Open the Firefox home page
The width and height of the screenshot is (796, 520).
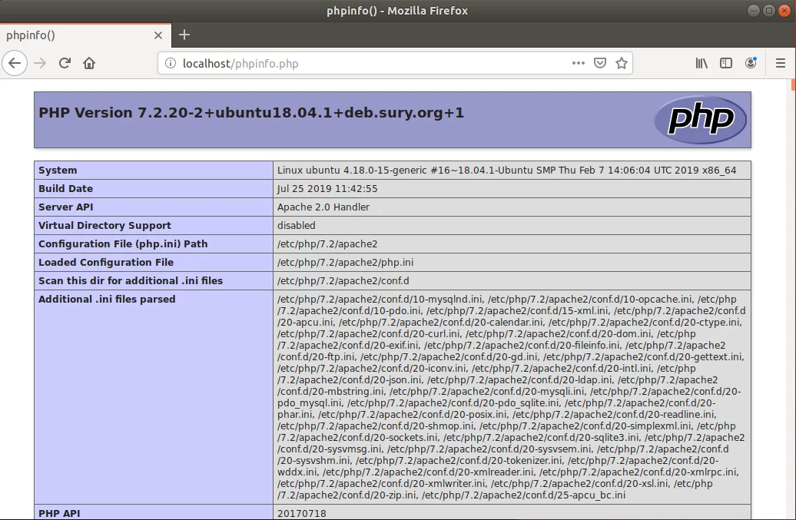89,64
